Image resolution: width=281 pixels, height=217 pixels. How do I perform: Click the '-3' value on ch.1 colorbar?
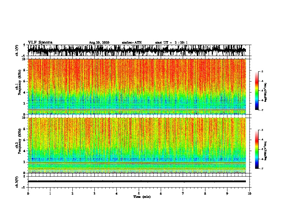click(261, 72)
